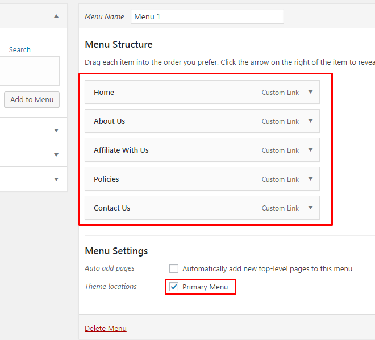Expand the Home menu item arrow
The height and width of the screenshot is (340, 375).
click(x=310, y=92)
